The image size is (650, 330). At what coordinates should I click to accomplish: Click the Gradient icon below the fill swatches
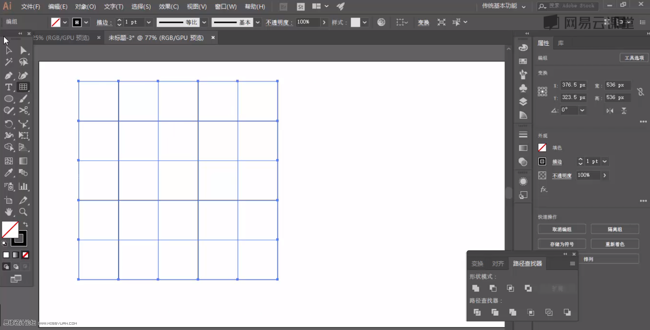click(17, 255)
